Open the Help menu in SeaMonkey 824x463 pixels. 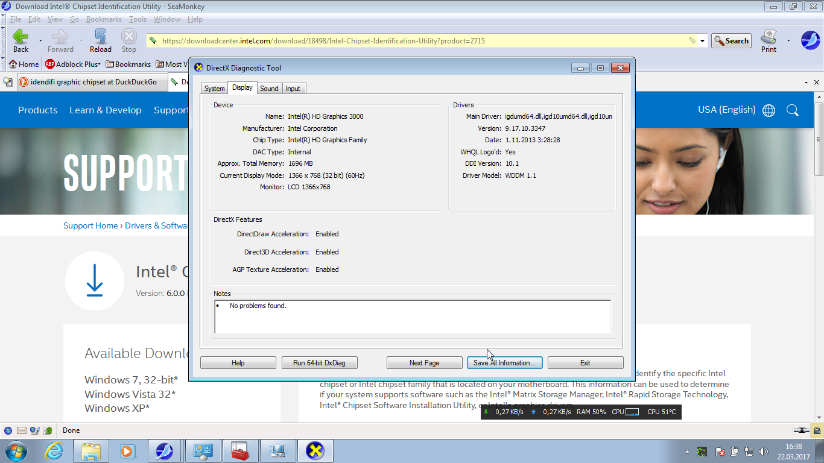coord(195,19)
